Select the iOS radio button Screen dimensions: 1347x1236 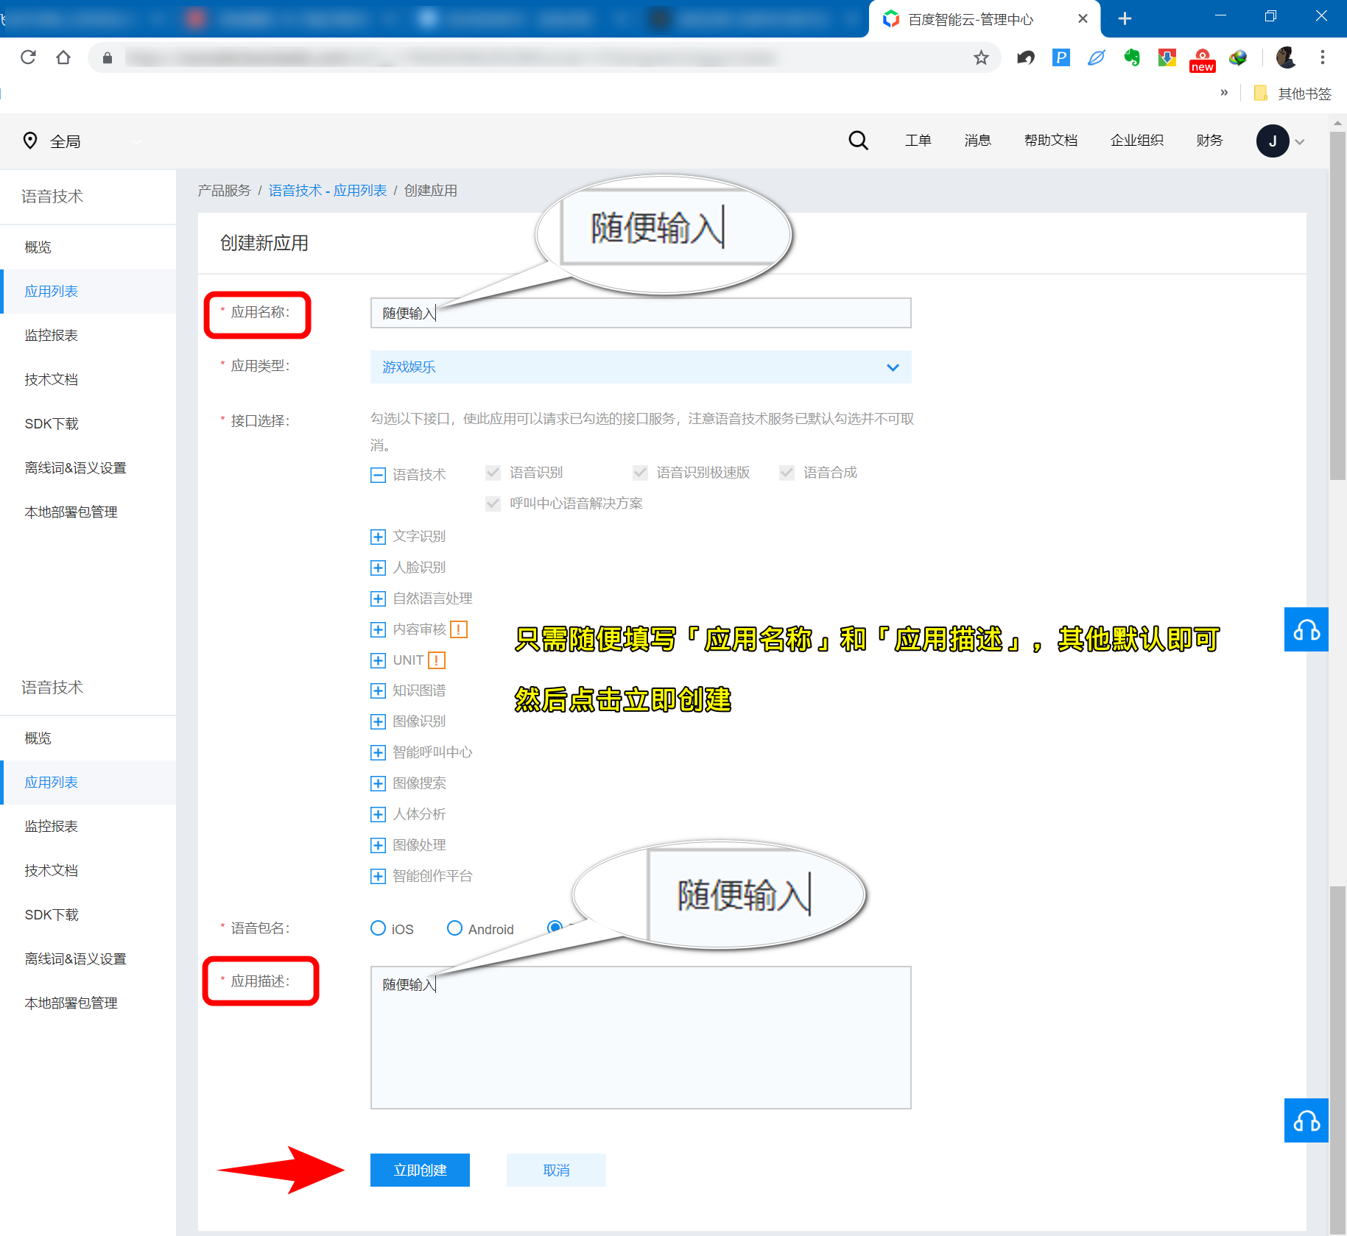[378, 928]
